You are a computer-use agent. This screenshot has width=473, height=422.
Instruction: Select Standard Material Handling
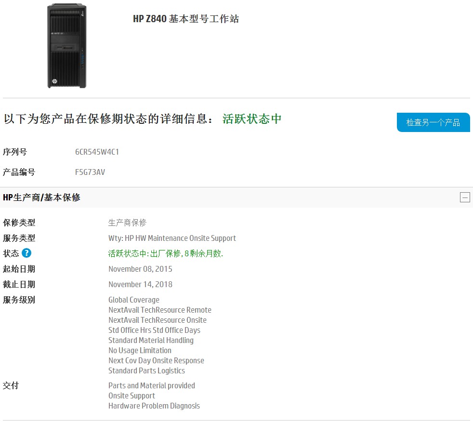point(151,340)
